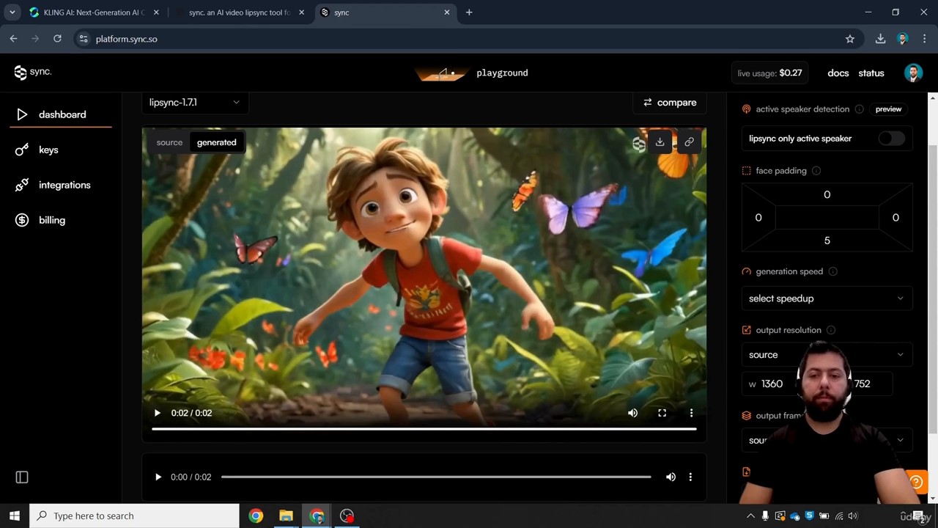Viewport: 938px width, 528px height.
Task: Click the compare button
Action: coord(670,102)
